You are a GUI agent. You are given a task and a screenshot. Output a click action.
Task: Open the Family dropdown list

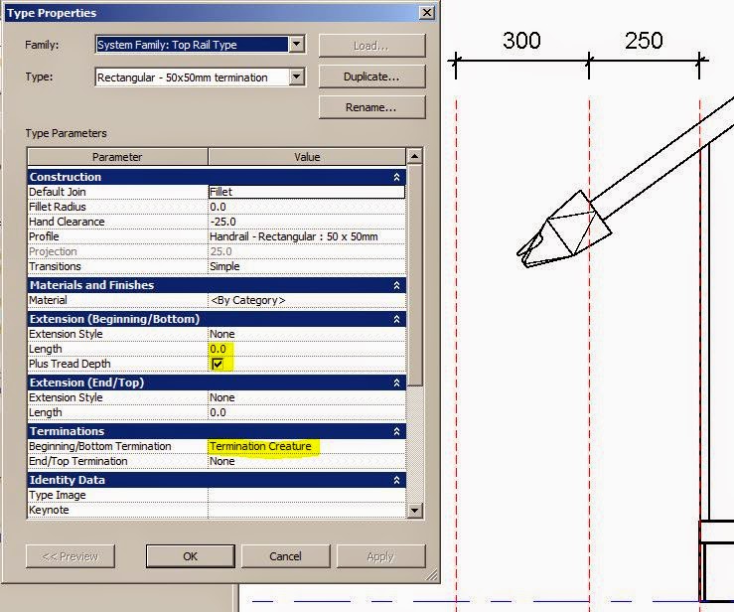tap(296, 45)
